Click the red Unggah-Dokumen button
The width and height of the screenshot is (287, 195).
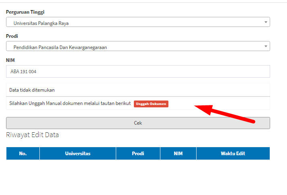(151, 104)
